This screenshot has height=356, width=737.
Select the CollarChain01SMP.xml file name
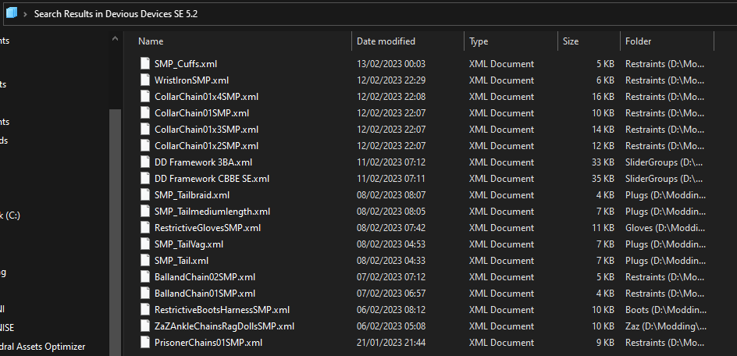[201, 113]
